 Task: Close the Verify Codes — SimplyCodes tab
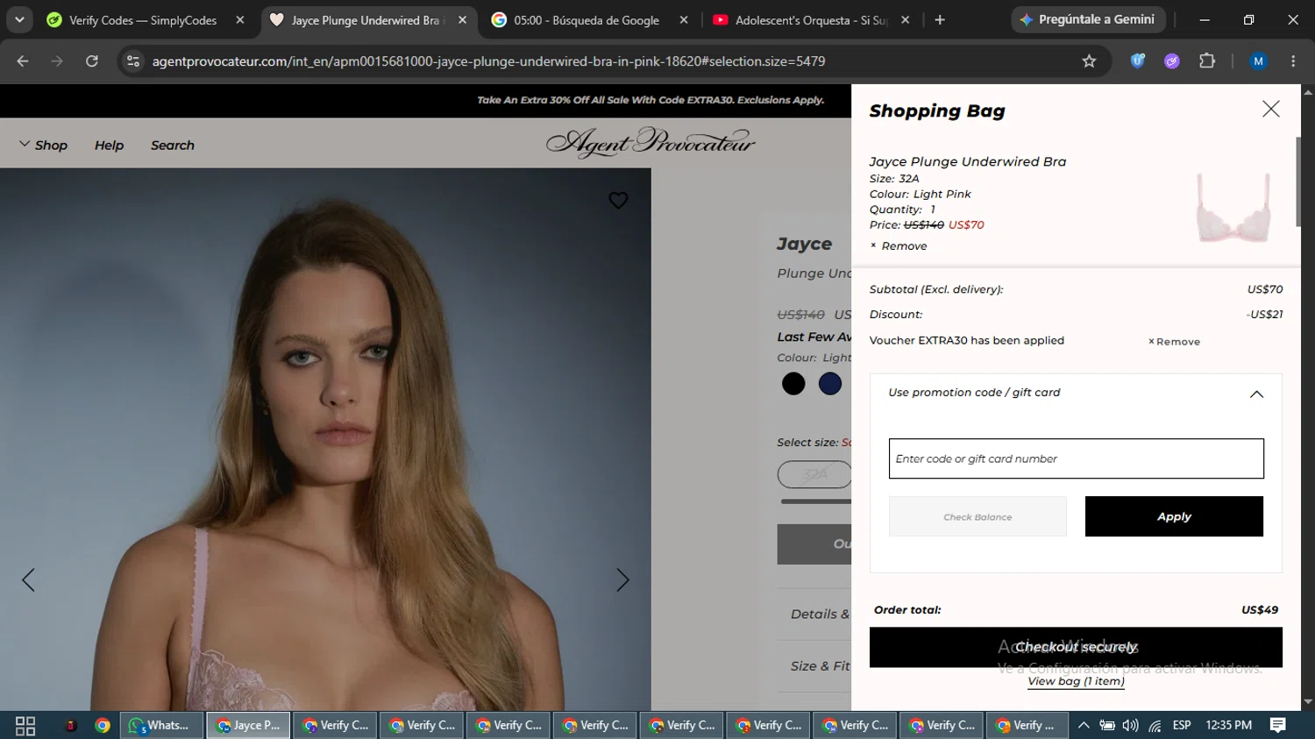click(x=240, y=20)
